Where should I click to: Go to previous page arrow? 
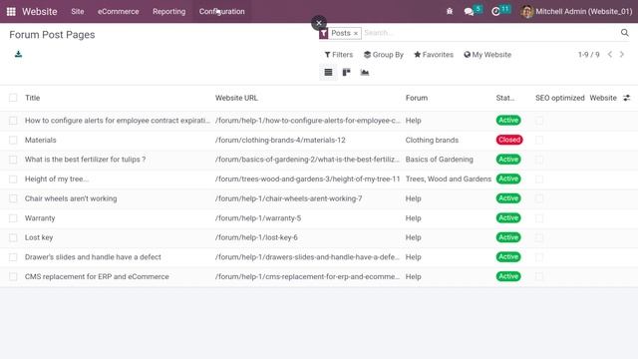(609, 54)
